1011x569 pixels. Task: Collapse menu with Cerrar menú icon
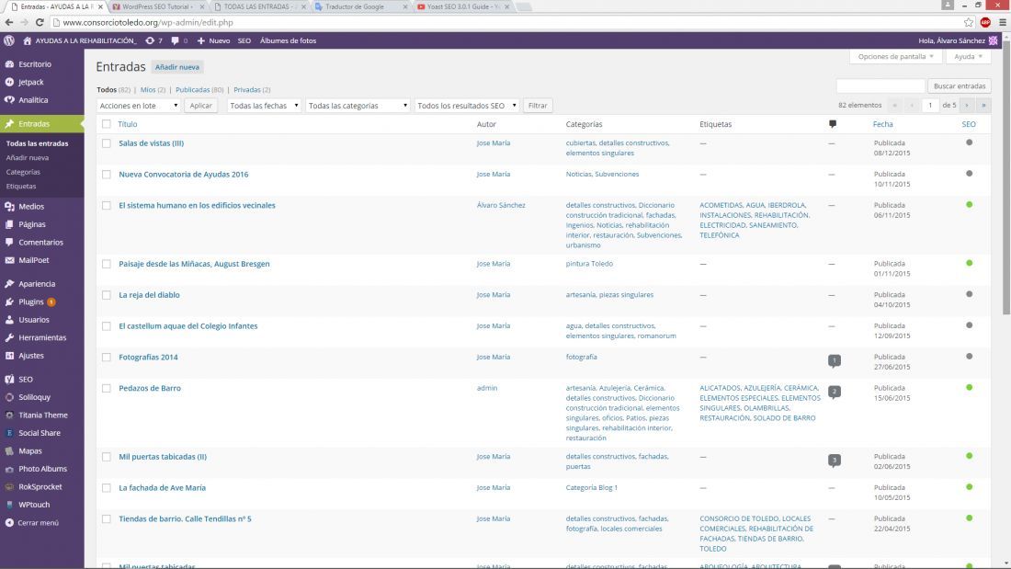click(x=9, y=523)
